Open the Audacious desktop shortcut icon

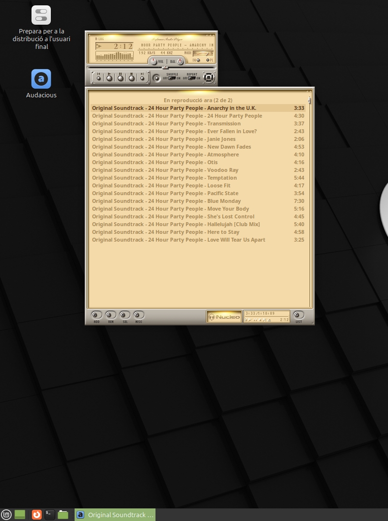pyautogui.click(x=41, y=79)
